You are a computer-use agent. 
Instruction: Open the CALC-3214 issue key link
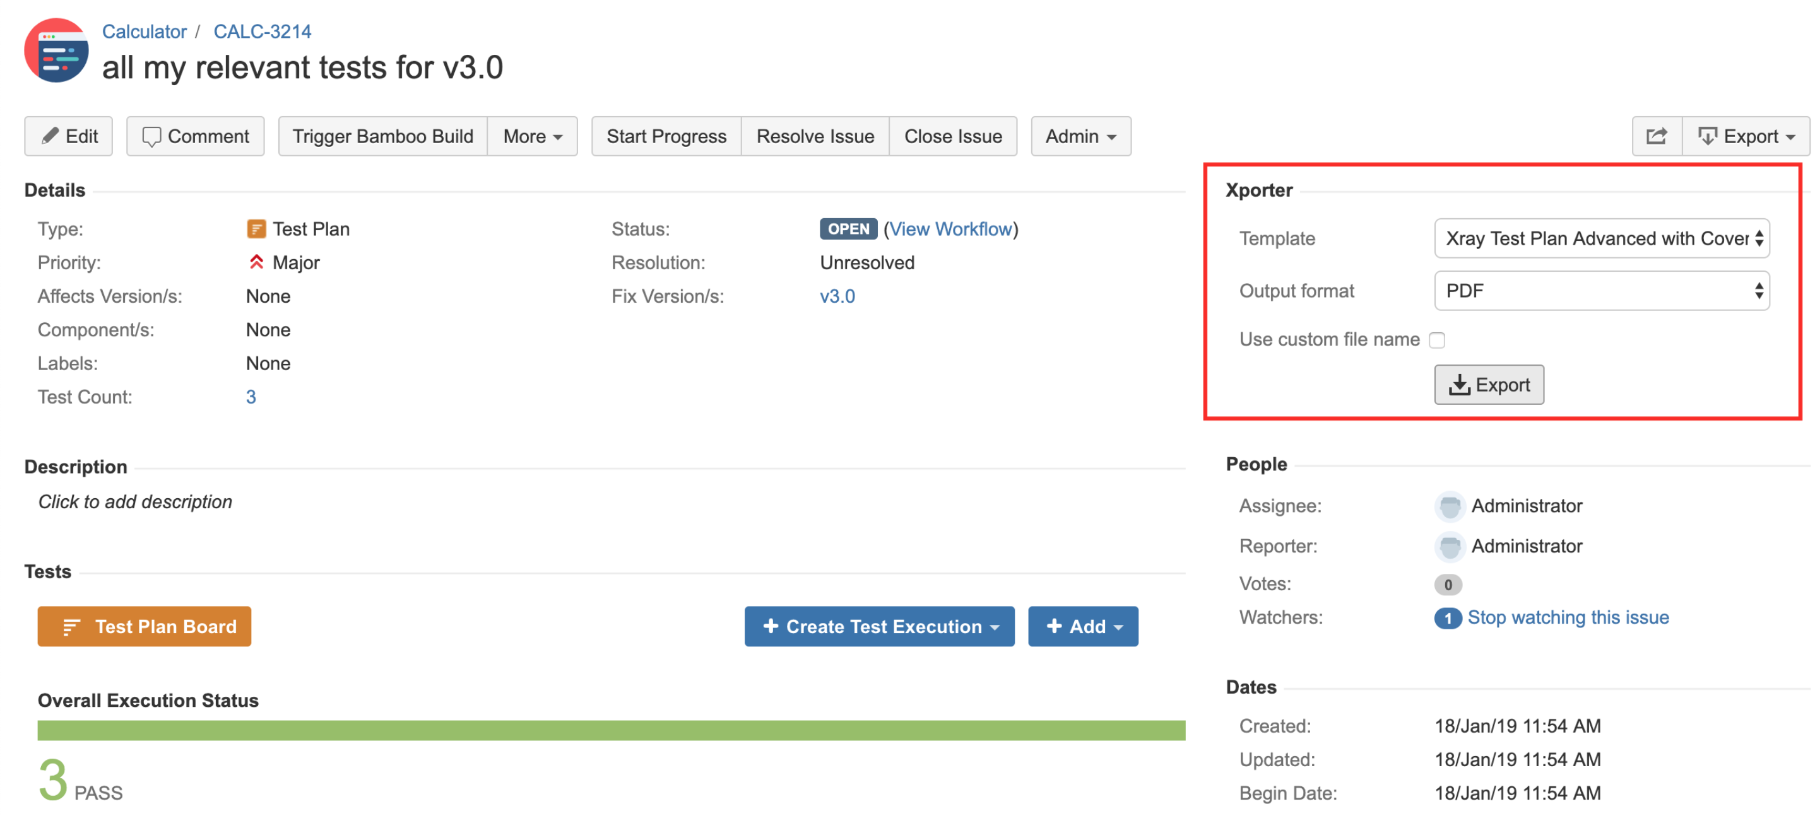coord(261,31)
